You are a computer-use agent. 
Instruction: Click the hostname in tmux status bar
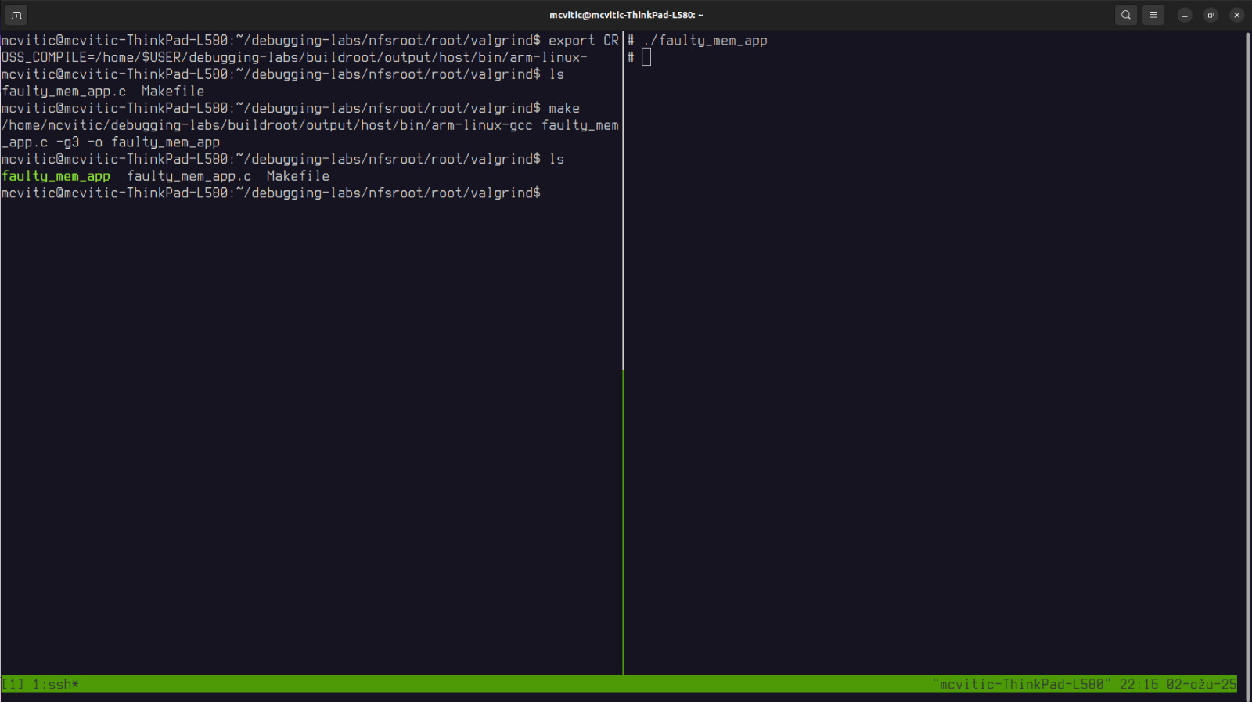point(1021,685)
